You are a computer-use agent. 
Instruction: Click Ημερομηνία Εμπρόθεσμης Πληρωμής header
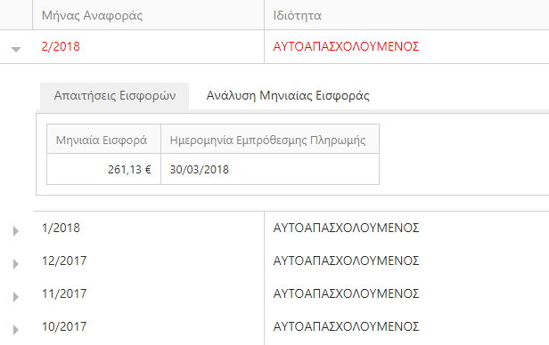pyautogui.click(x=270, y=139)
